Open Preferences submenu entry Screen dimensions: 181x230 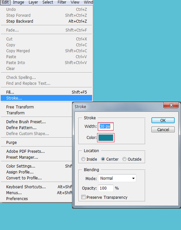pos(37,198)
